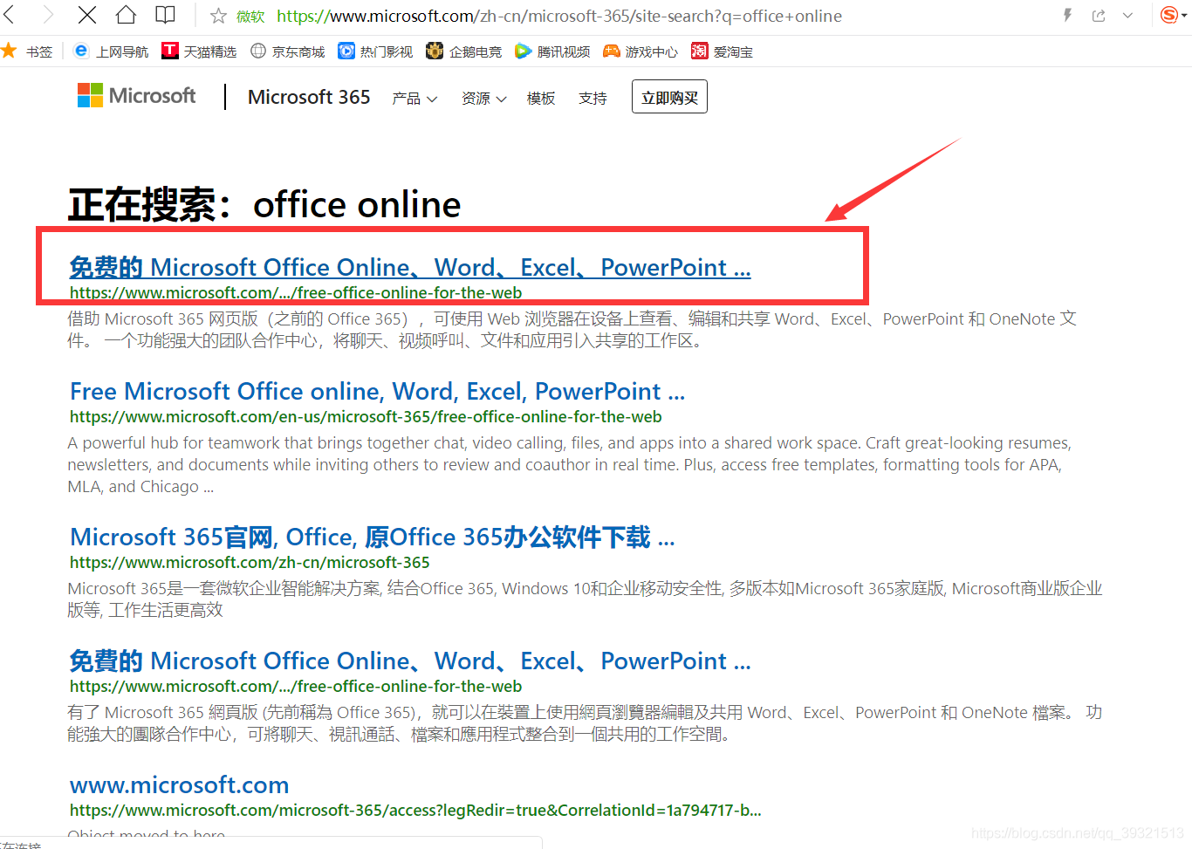Open the 游戏中心 bookmark
Screen dimensions: 1192x849
pos(641,51)
